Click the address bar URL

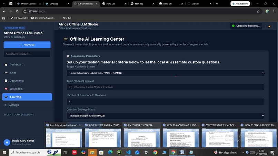[x=37, y=11]
